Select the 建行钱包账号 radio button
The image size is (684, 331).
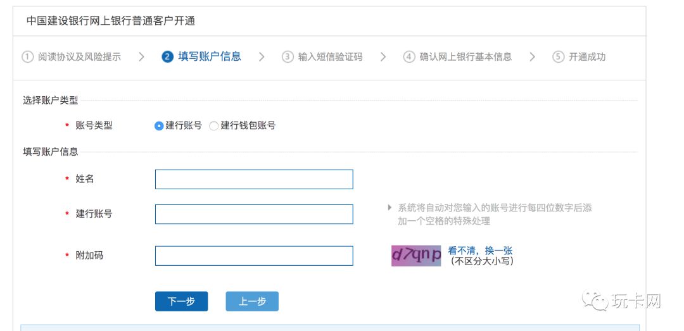214,126
